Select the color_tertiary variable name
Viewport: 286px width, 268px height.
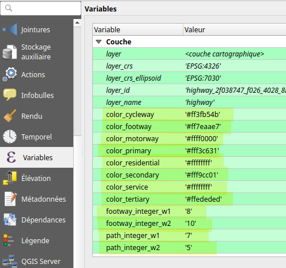[127, 199]
